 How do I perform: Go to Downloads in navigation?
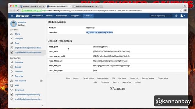(19, 90)
